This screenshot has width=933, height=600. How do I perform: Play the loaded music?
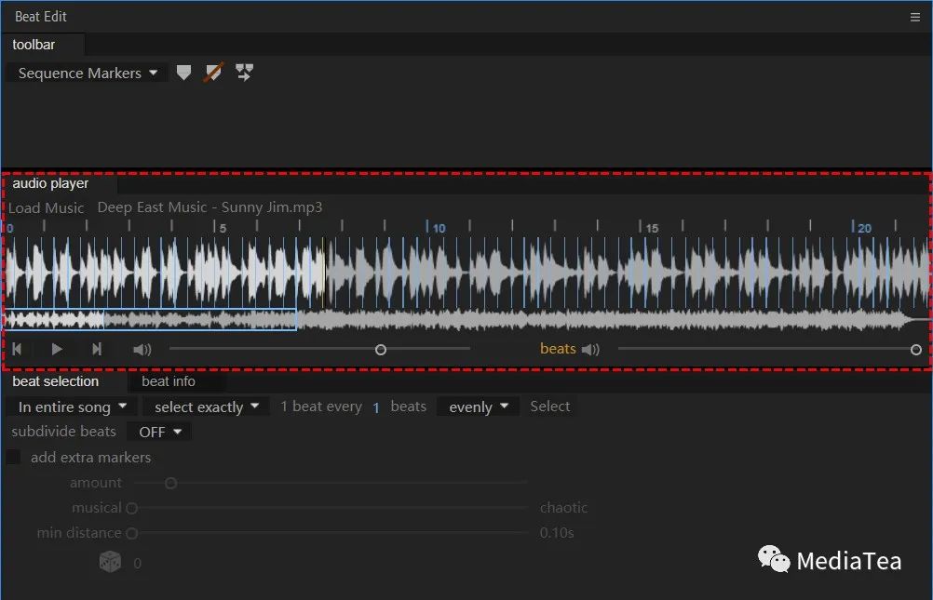57,349
